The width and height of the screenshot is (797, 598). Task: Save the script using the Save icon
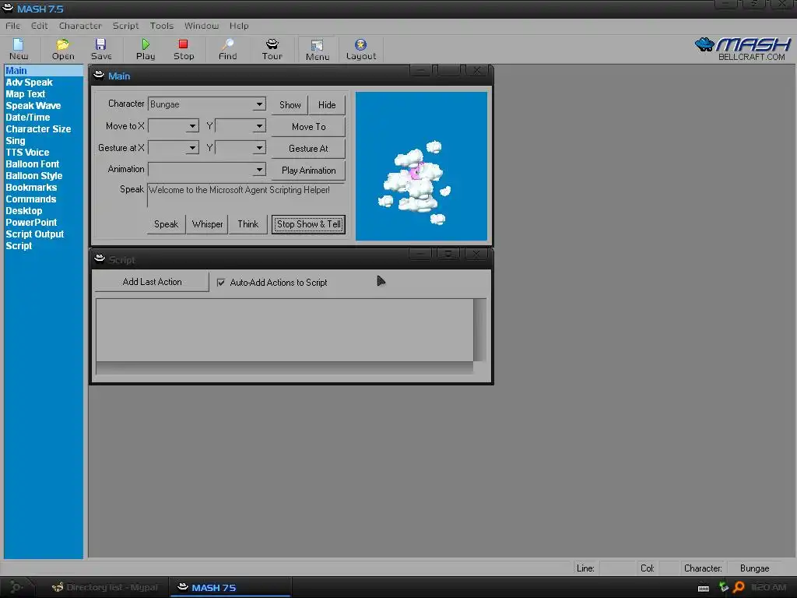(101, 49)
